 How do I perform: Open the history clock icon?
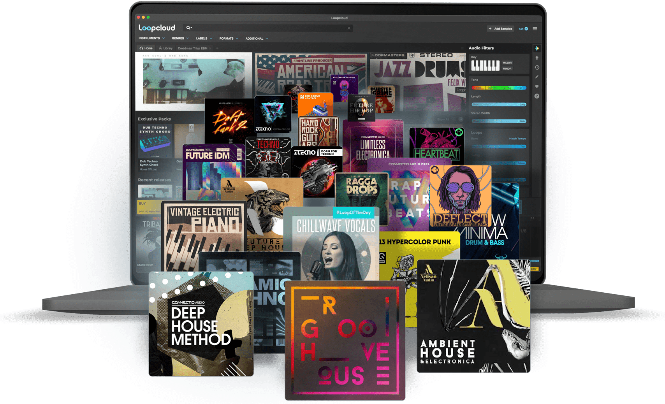(x=537, y=68)
